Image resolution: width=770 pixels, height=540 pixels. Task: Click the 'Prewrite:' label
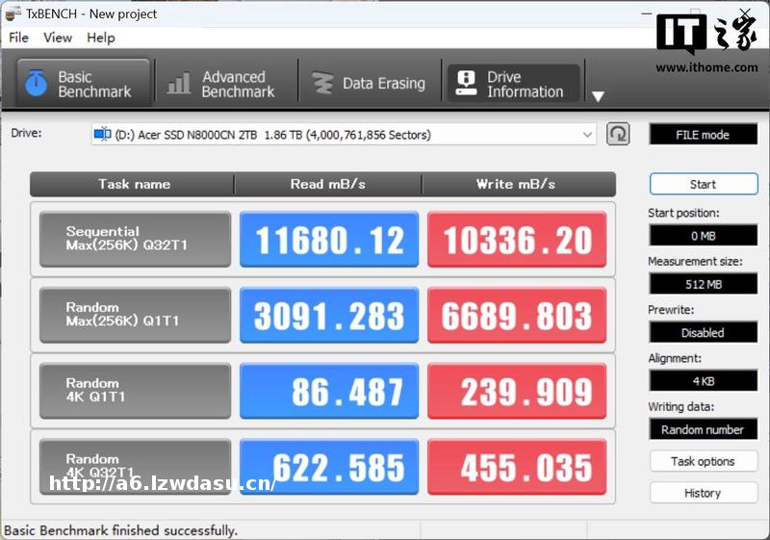pos(671,310)
